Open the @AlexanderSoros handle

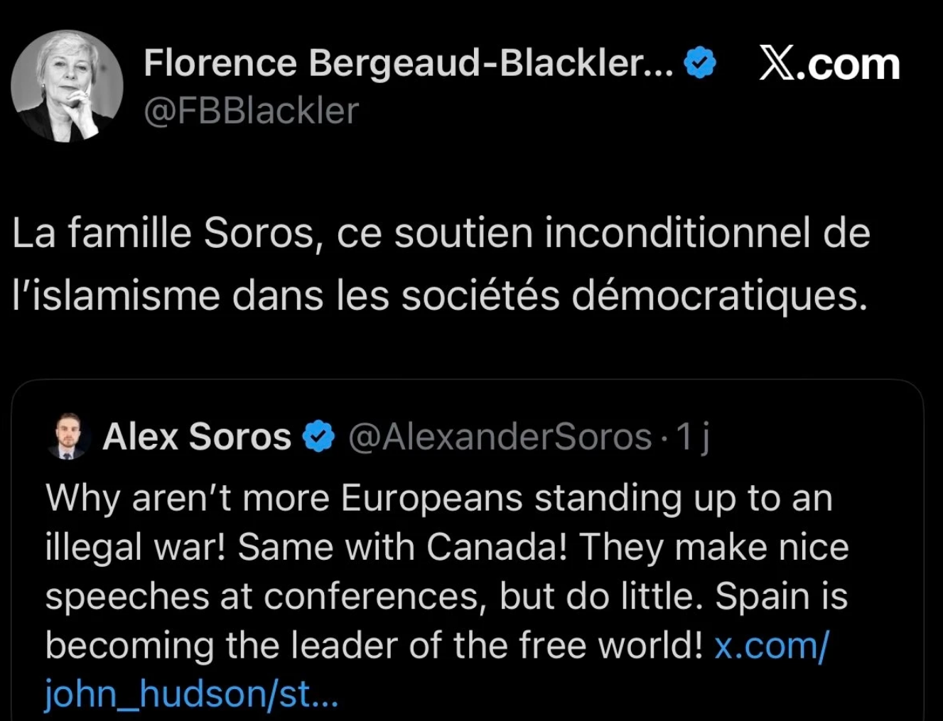(500, 436)
